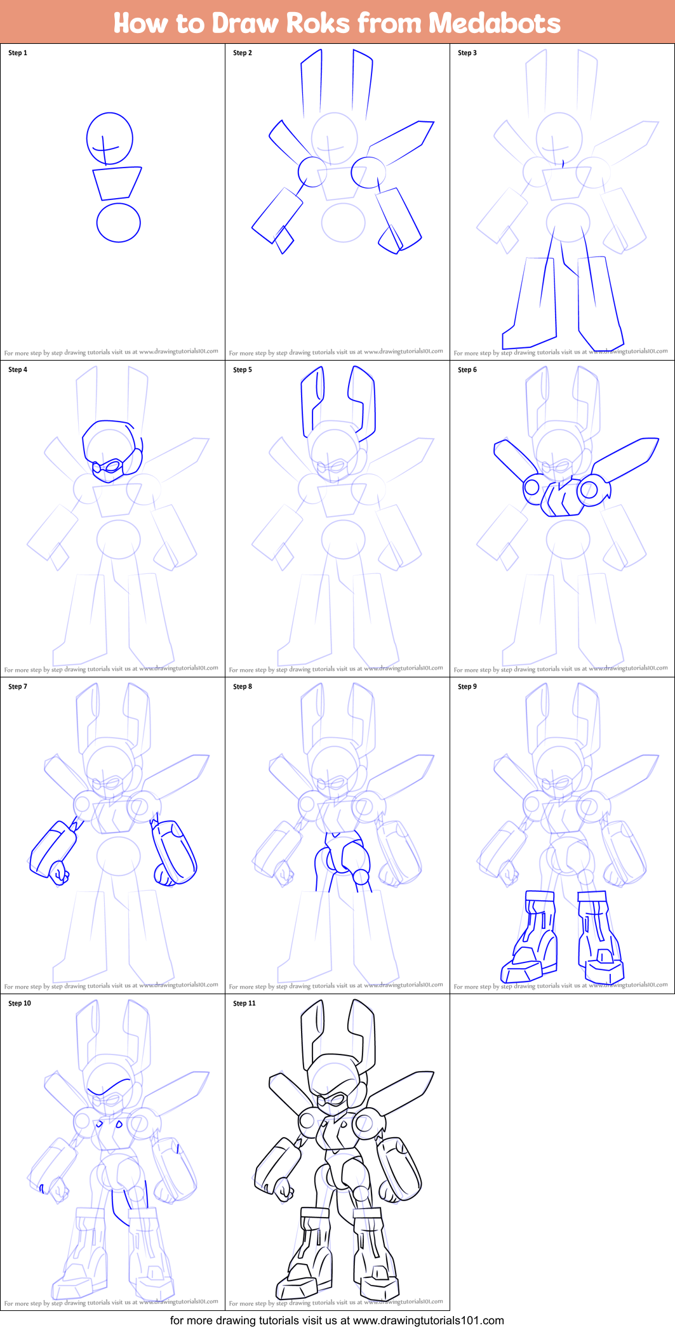Click the Step 9 drawing panel
This screenshot has height=1330, width=675.
point(562,835)
